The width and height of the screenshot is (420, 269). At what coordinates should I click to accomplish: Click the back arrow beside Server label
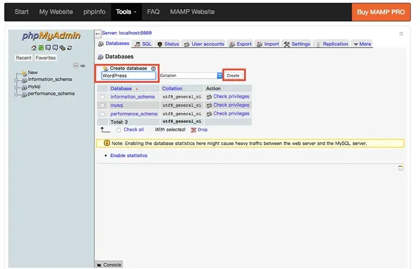pyautogui.click(x=98, y=34)
